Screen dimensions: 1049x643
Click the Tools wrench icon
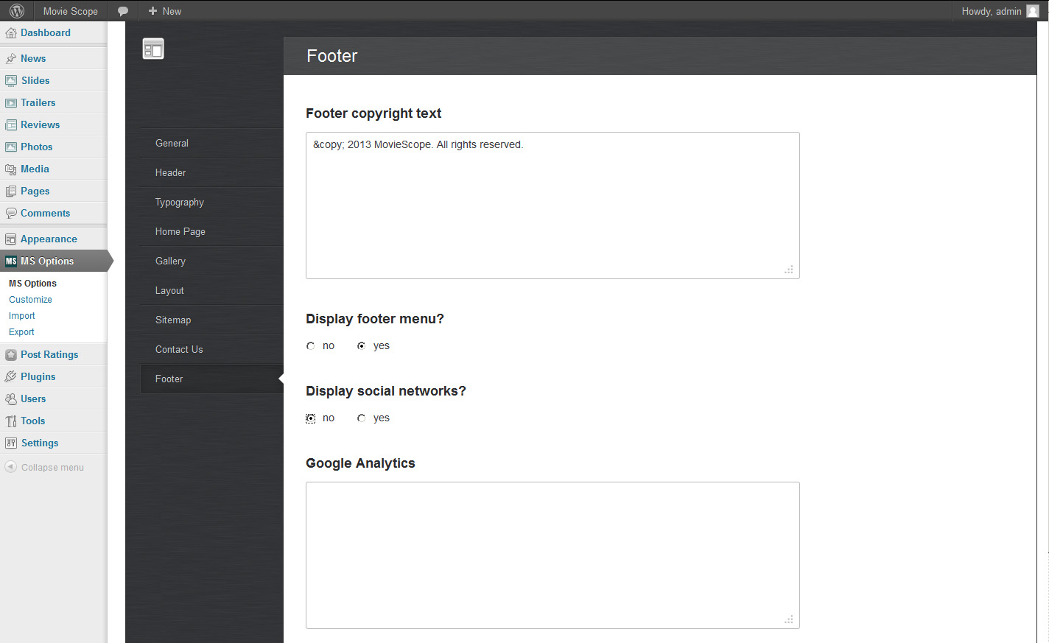point(10,421)
